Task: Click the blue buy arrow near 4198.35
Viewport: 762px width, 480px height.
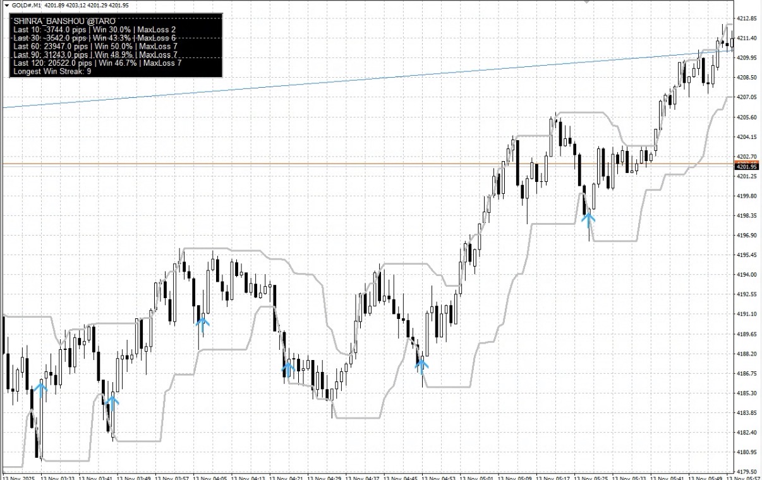Action: pyautogui.click(x=588, y=220)
